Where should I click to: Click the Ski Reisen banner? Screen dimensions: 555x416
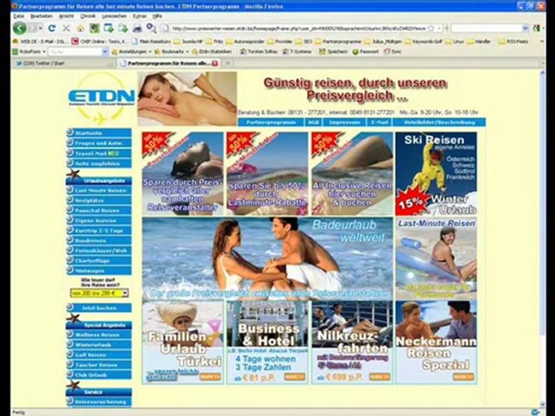436,174
